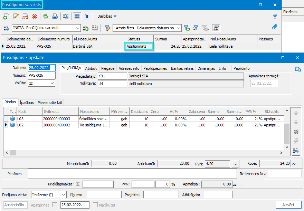This screenshot has width=304, height=211.
Task: Expand the Darījuma vieta dropdown
Action: [63, 195]
